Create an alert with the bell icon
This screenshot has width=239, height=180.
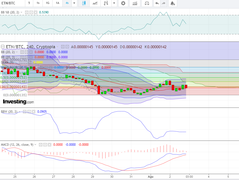[x=173, y=3]
